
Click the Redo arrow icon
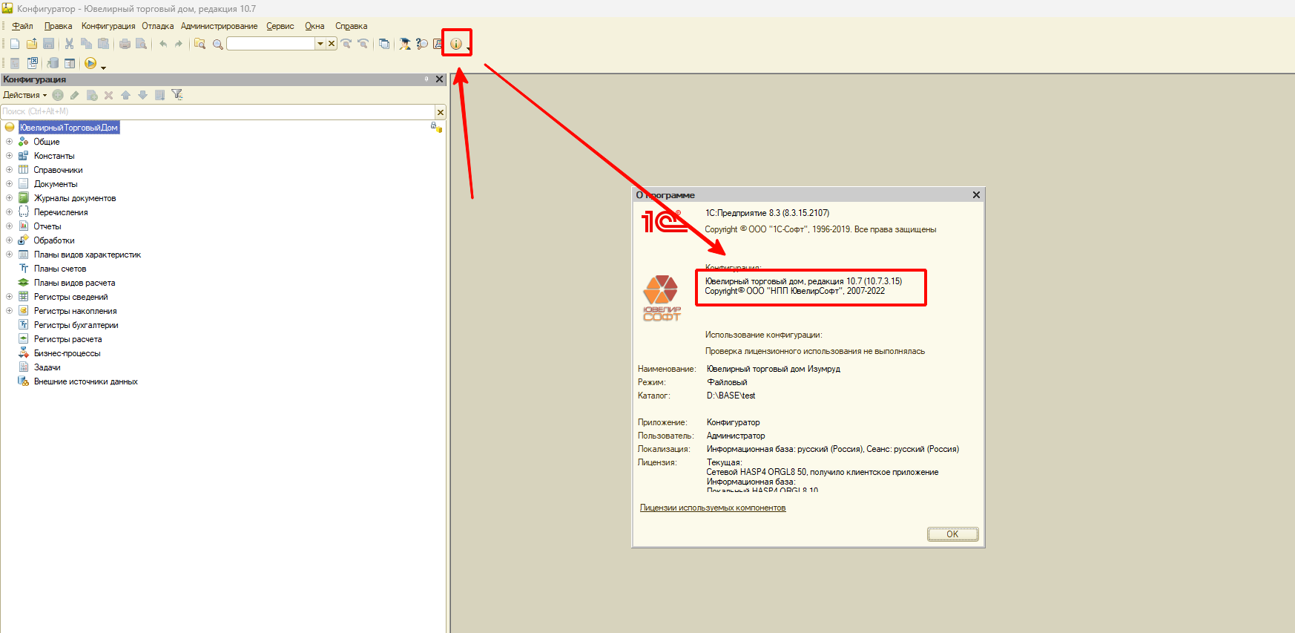[x=179, y=44]
